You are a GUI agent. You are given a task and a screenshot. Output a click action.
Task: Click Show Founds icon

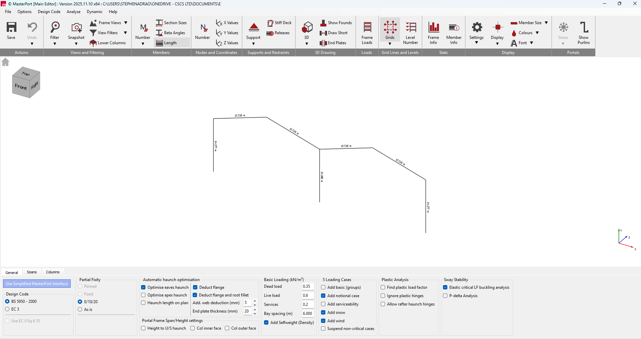[x=323, y=23]
